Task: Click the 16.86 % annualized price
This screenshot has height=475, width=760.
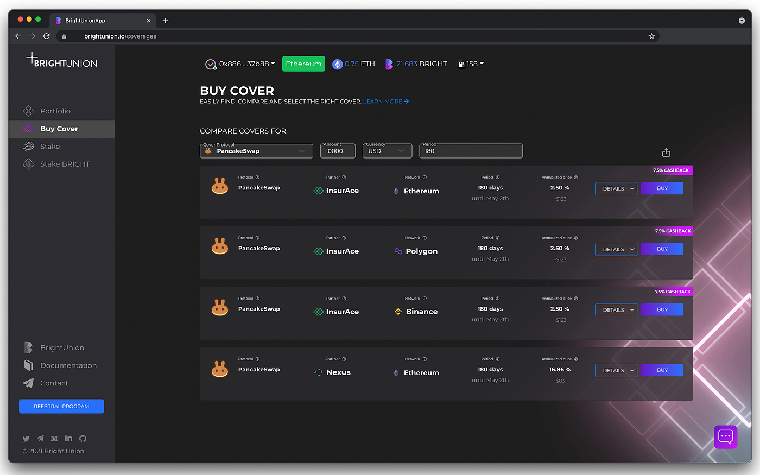Action: point(560,370)
